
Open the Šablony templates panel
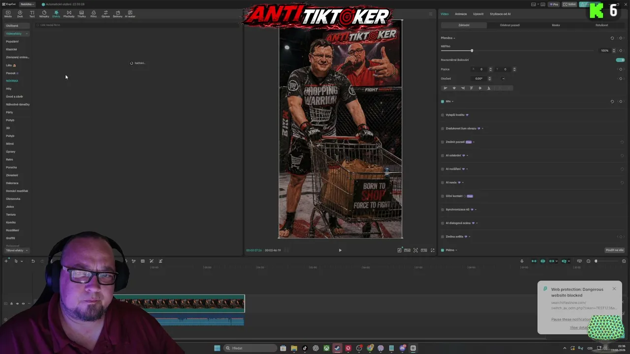coord(118,14)
